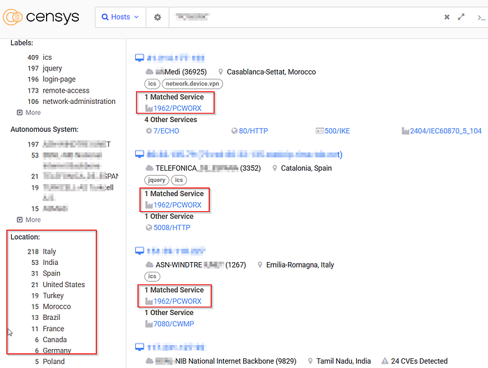Click the factory icon beside 7080/CWMP
Image resolution: width=488 pixels, height=368 pixels.
148,324
